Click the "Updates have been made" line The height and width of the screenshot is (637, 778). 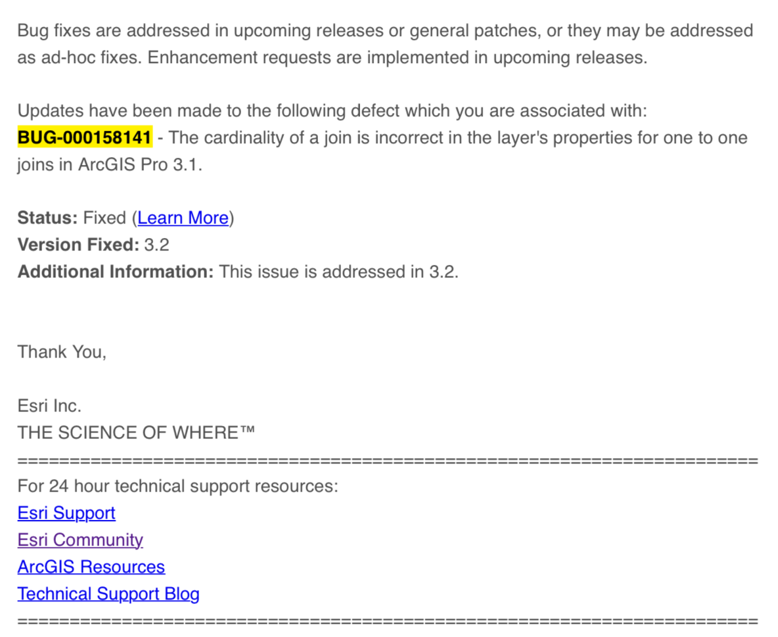pos(332,111)
